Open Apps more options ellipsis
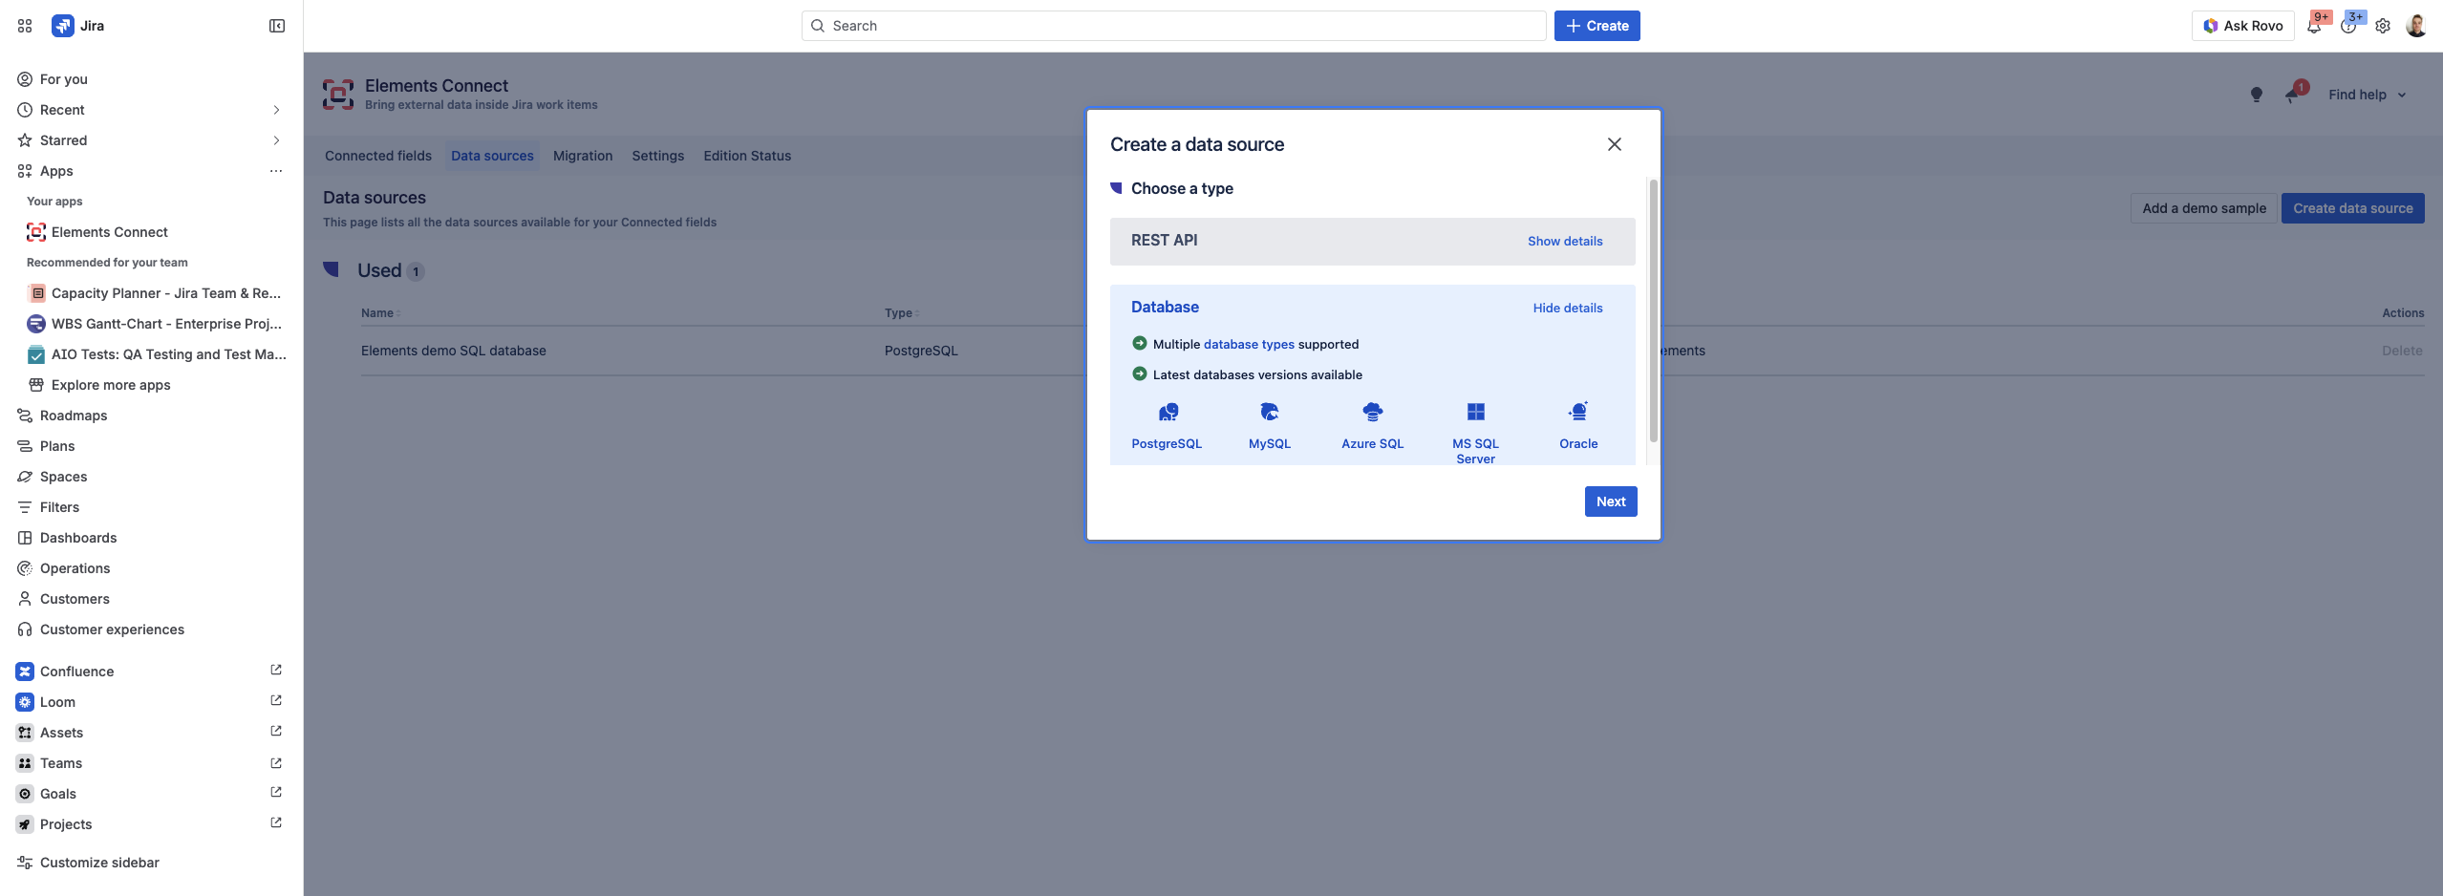 click(x=276, y=171)
